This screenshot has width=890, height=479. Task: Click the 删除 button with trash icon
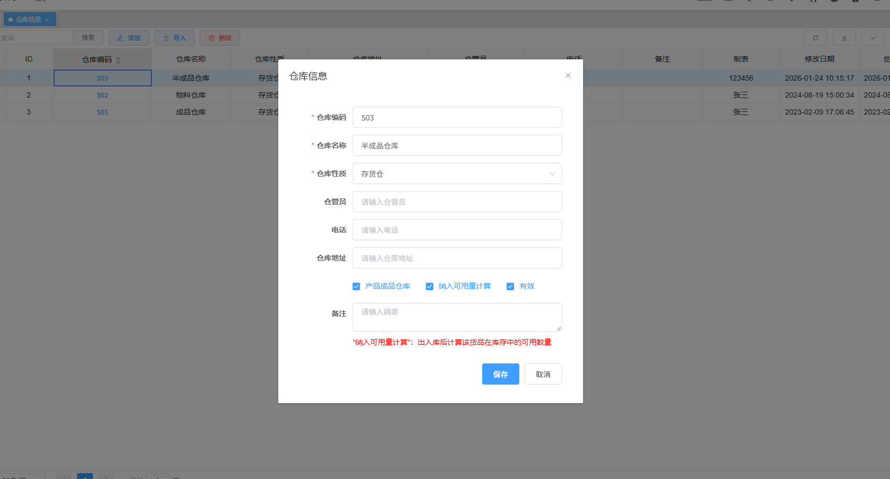220,38
